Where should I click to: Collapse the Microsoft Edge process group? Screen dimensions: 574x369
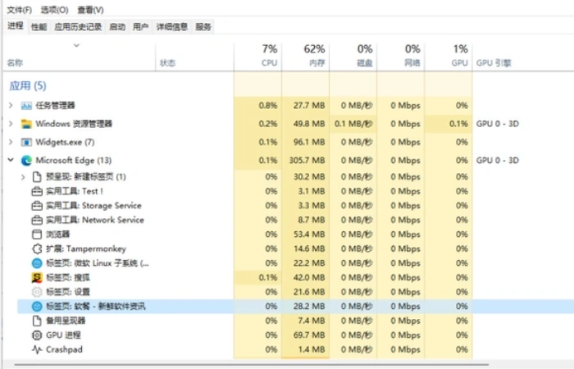tap(10, 160)
